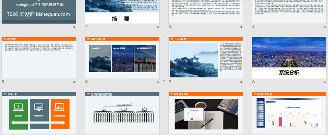
Task: Click slide number label '5'
Action: [x=3, y=82]
